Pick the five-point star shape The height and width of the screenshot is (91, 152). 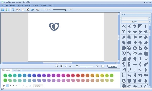(135, 32)
